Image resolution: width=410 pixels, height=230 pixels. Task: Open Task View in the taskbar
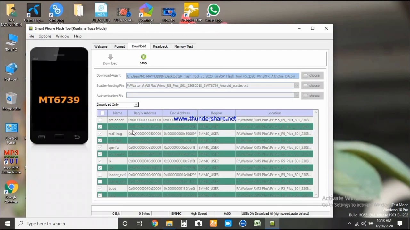pos(139,224)
